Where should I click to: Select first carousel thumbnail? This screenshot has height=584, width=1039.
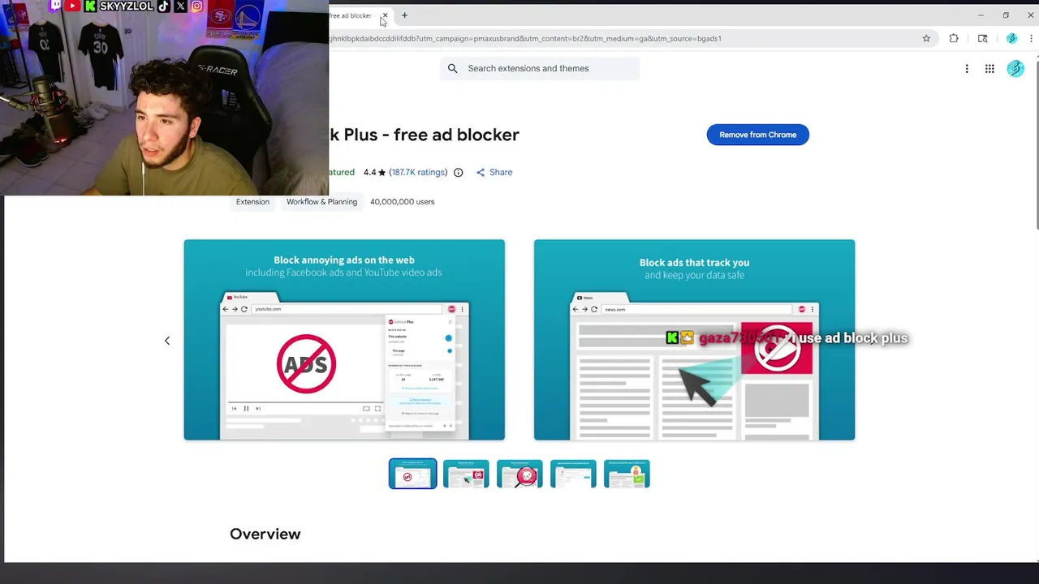(x=412, y=474)
